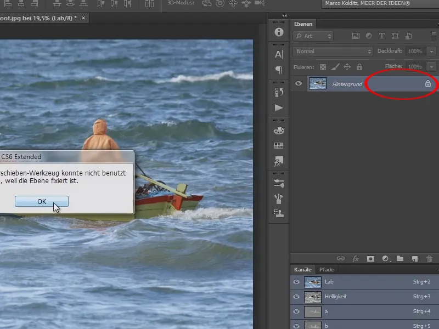Switch to the Kanäle tab
The height and width of the screenshot is (329, 439).
point(303,270)
